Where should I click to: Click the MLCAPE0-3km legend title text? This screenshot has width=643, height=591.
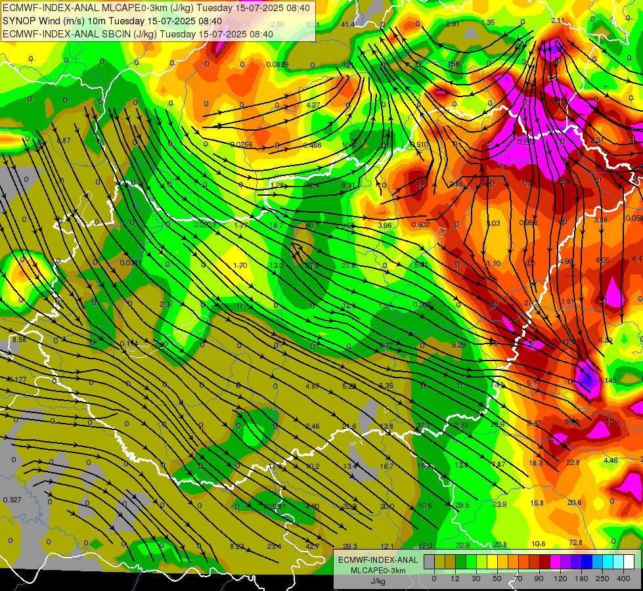[x=378, y=571]
